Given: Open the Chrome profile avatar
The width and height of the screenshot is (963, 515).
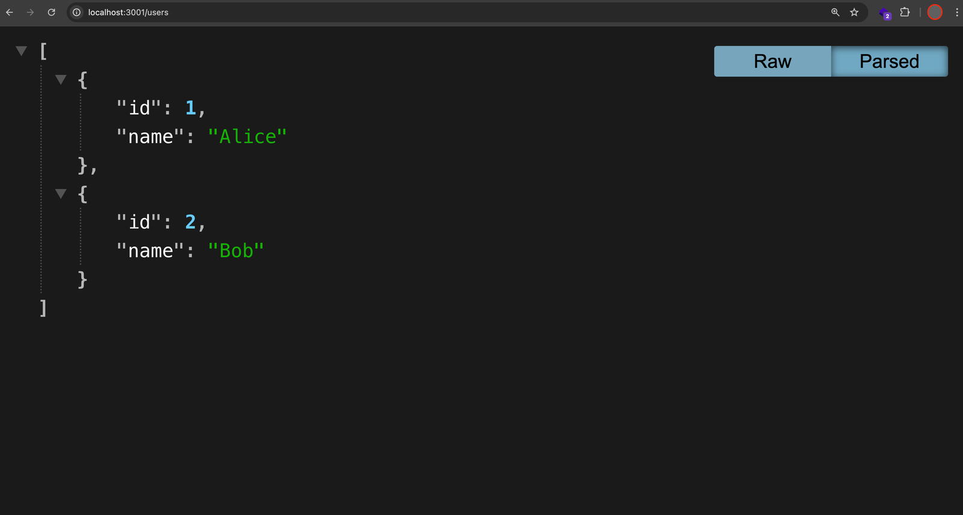Looking at the screenshot, I should (935, 12).
